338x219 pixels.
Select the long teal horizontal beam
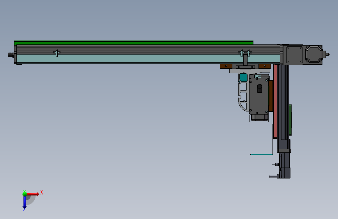[x=148, y=58]
